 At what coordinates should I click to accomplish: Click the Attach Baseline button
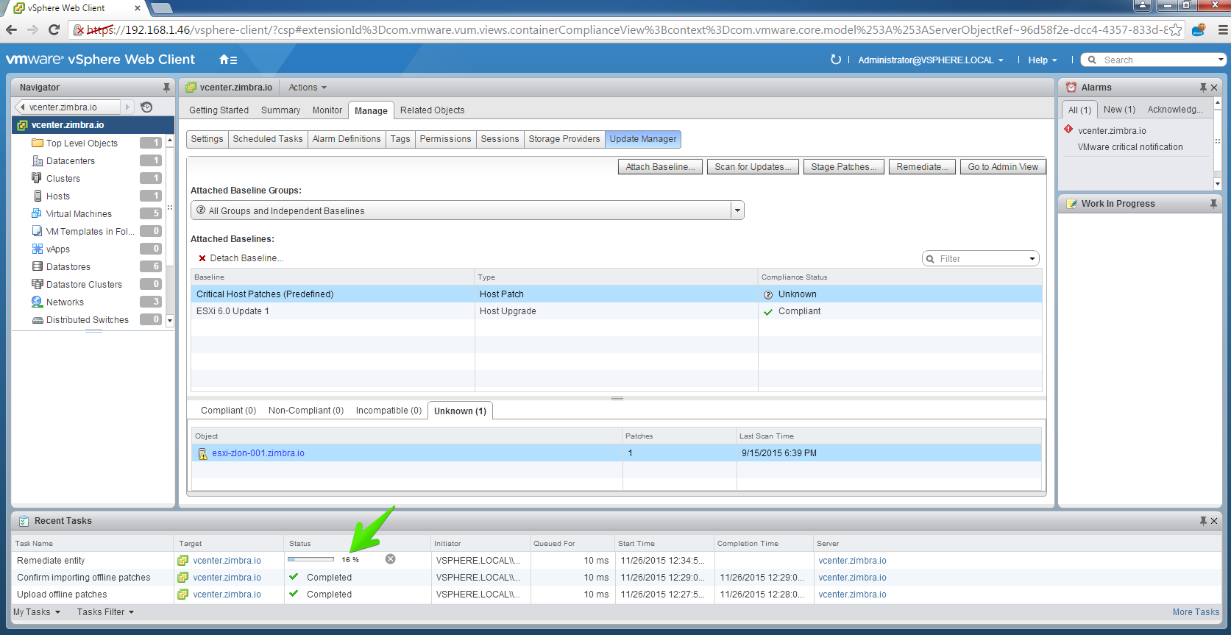pyautogui.click(x=660, y=167)
